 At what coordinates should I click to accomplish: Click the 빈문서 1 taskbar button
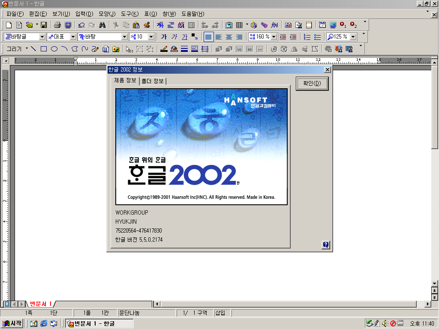click(x=99, y=324)
